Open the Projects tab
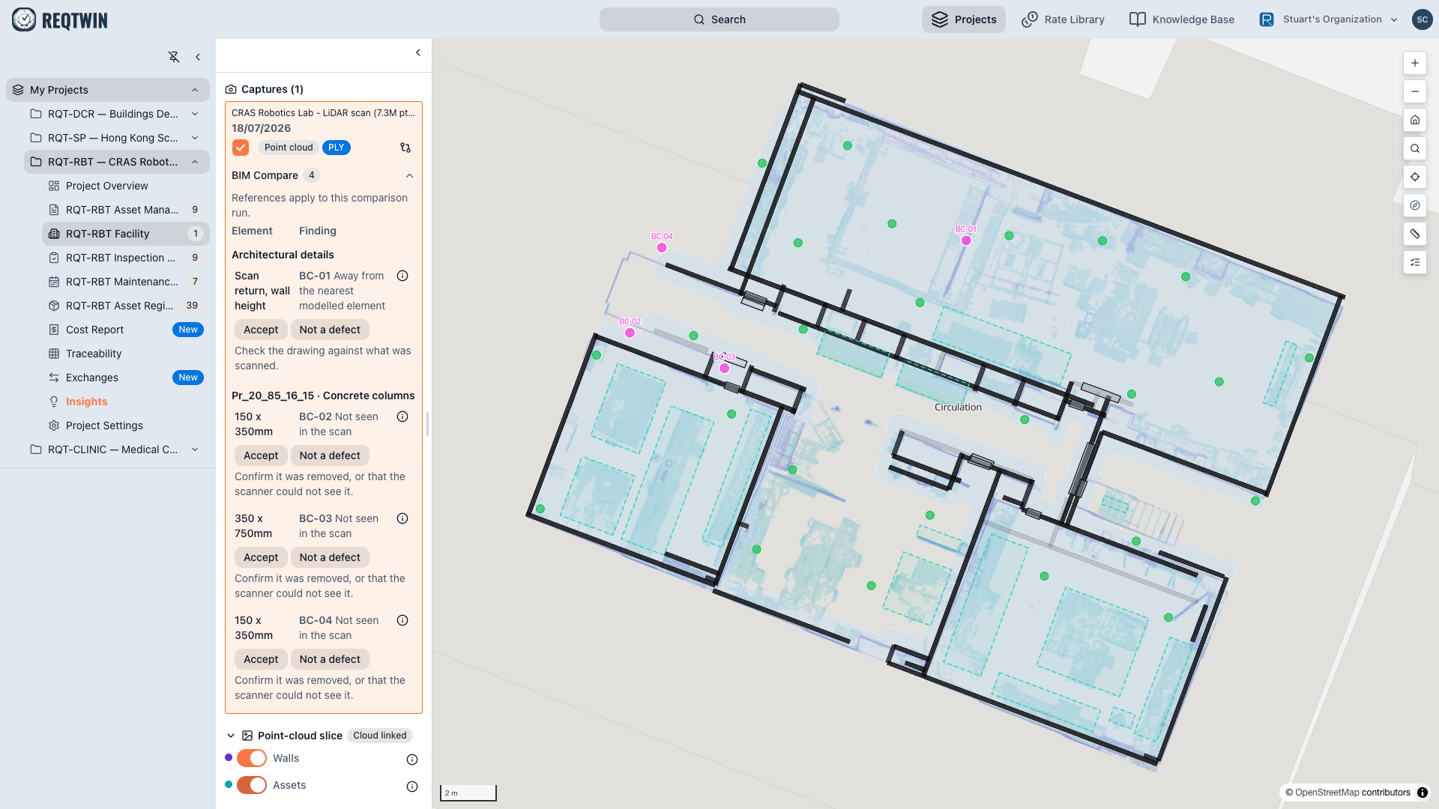This screenshot has width=1439, height=809. click(x=964, y=19)
